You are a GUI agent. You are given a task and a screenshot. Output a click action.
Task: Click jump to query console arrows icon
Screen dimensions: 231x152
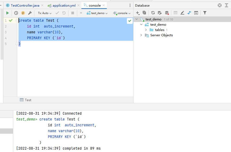click(x=189, y=13)
